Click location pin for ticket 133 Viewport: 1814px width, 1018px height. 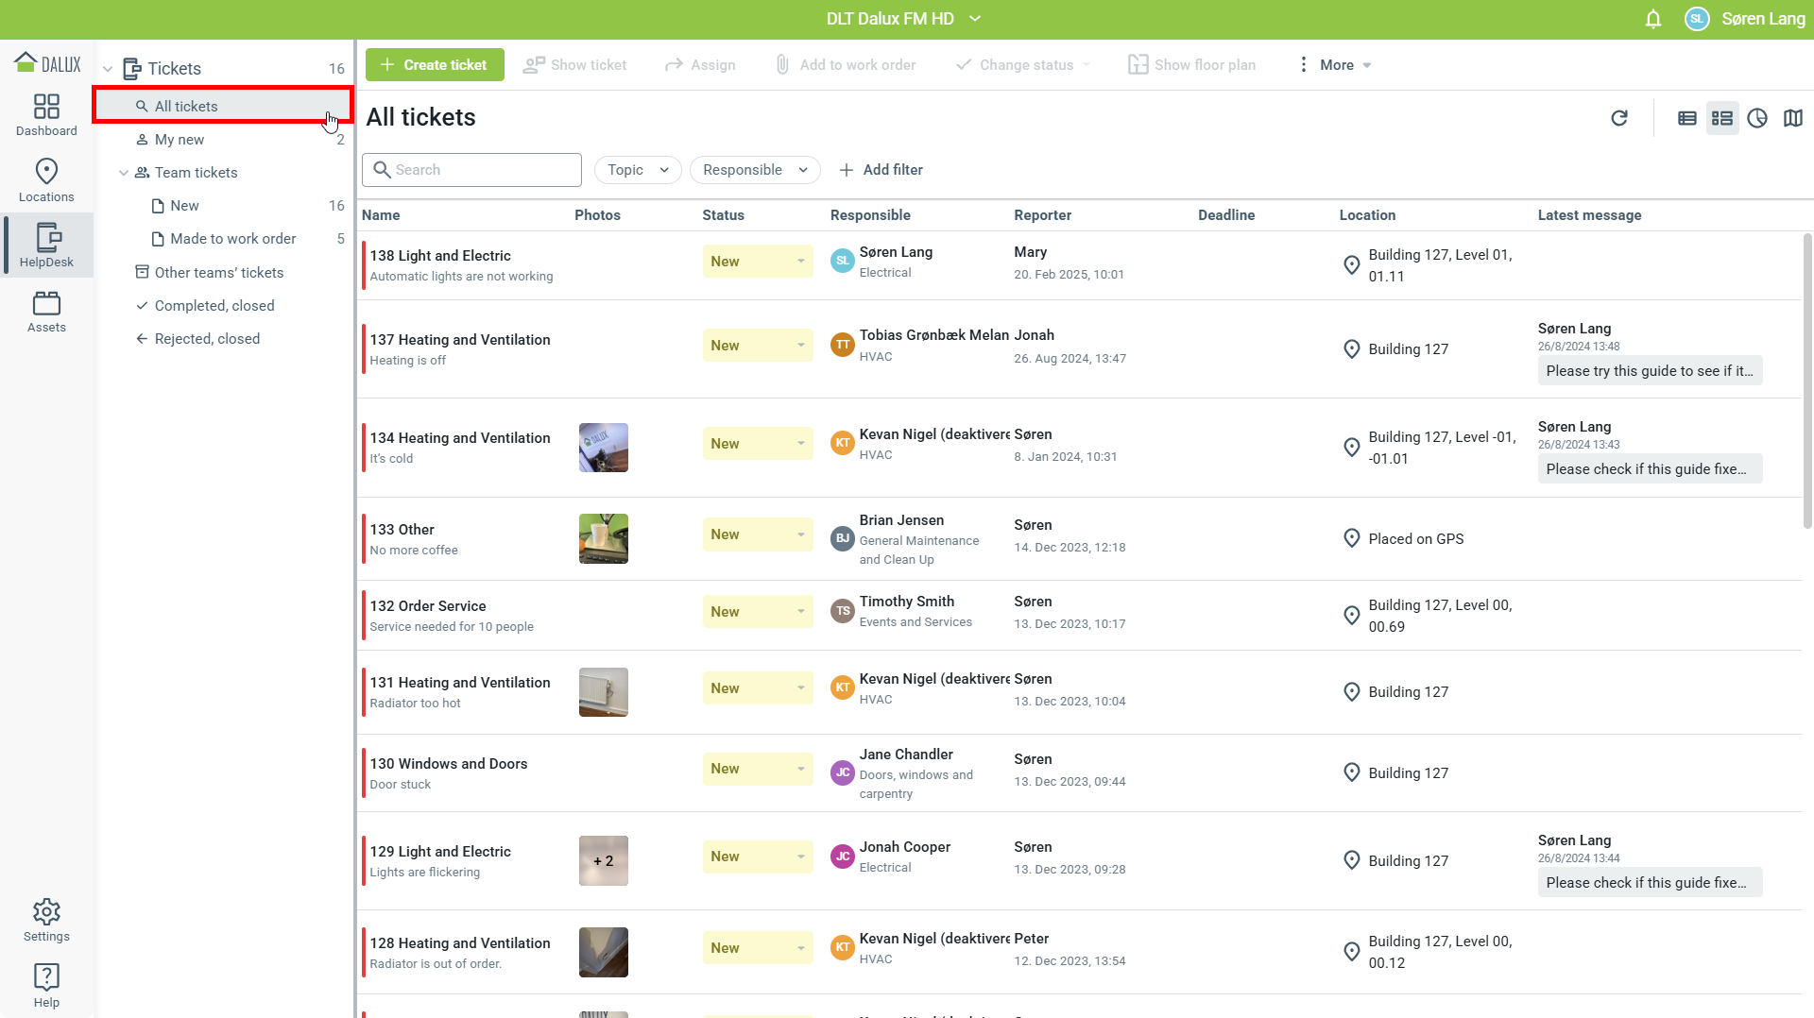click(x=1351, y=538)
